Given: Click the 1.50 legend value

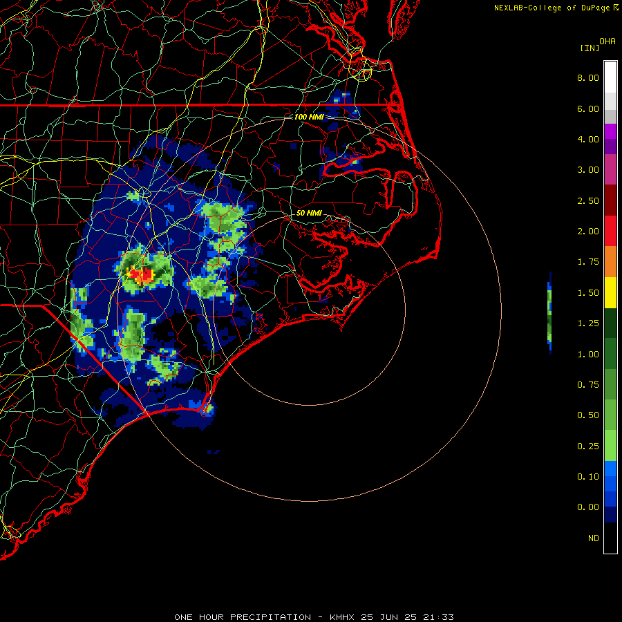Looking at the screenshot, I should click(x=588, y=293).
